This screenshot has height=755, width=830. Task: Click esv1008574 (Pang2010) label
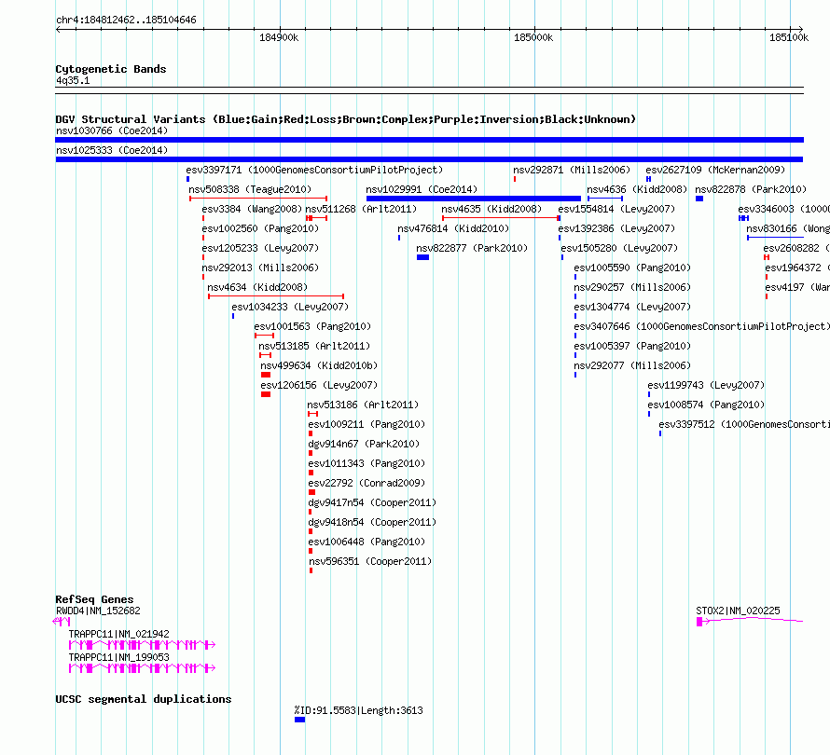(x=706, y=405)
